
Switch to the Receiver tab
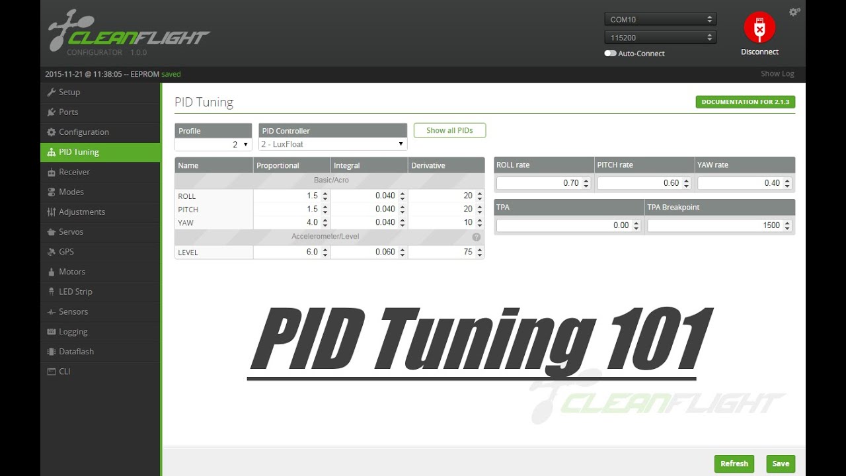click(x=74, y=172)
